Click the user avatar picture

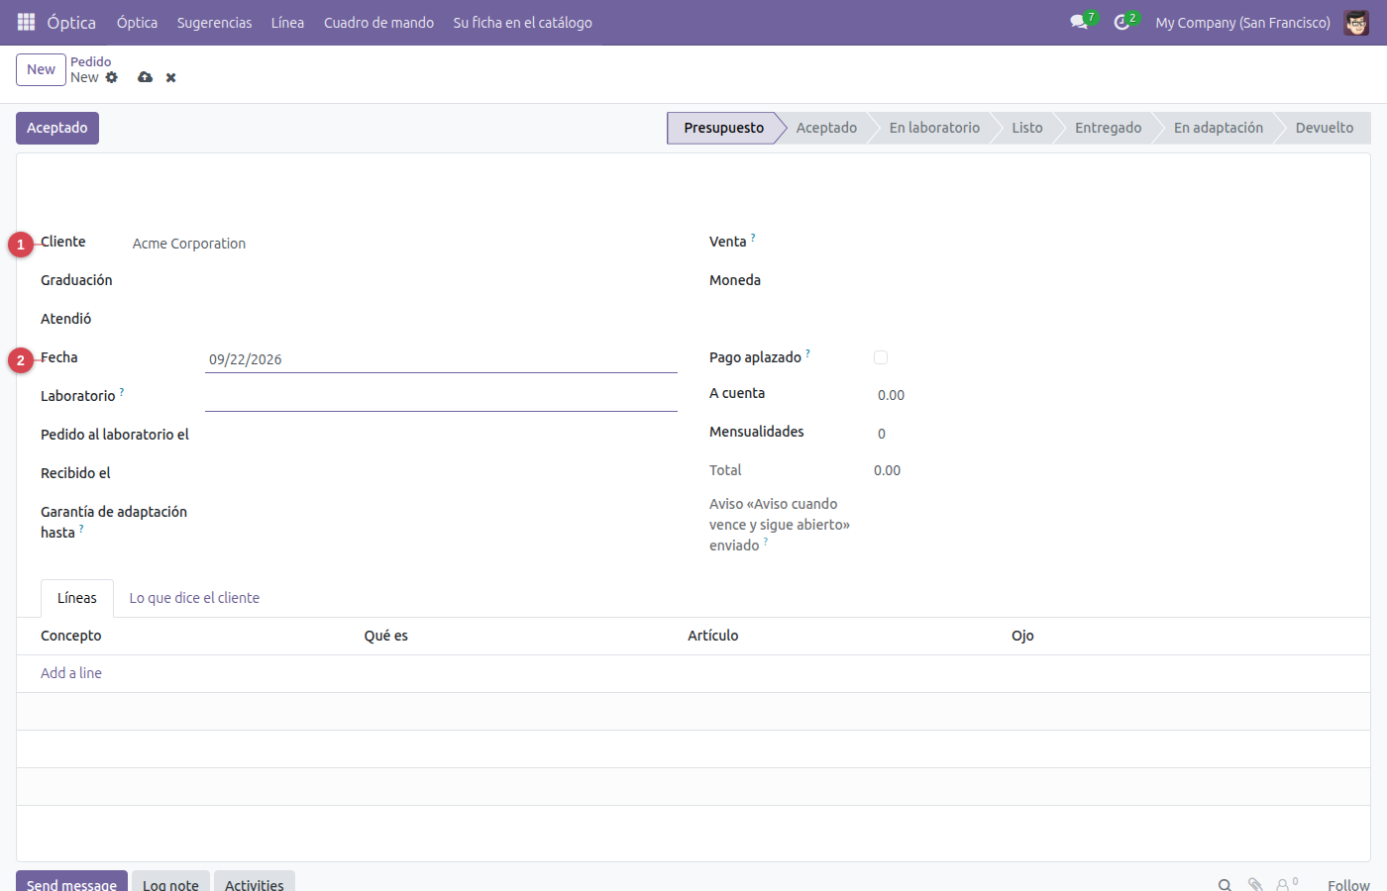tap(1356, 22)
